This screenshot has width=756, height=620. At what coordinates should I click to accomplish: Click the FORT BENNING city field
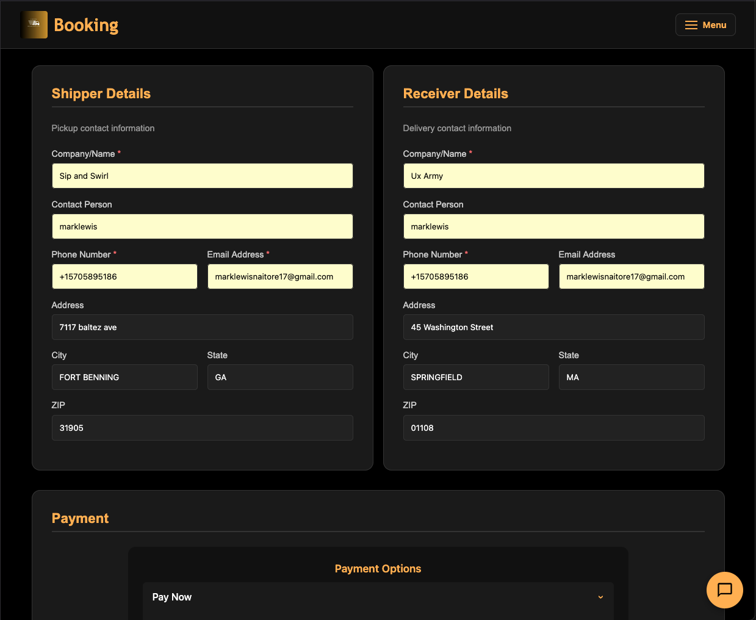tap(124, 377)
